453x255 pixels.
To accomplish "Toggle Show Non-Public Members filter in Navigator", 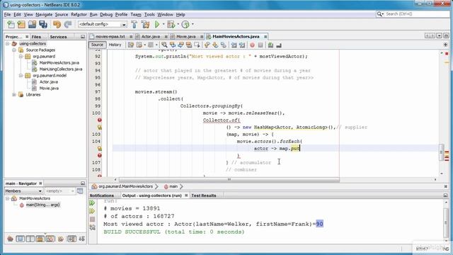I will [40, 239].
